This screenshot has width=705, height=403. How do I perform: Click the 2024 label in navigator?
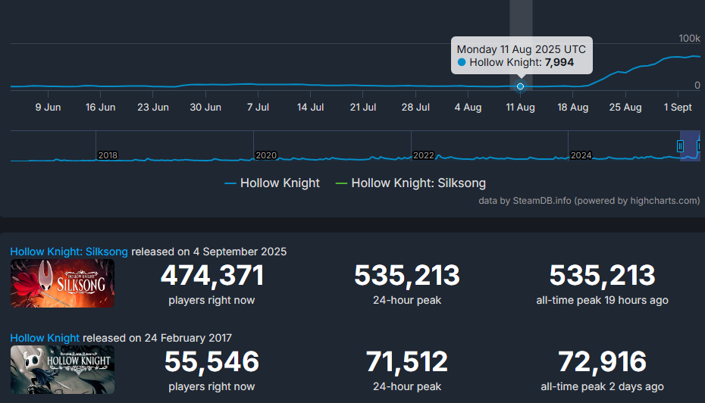coord(581,155)
